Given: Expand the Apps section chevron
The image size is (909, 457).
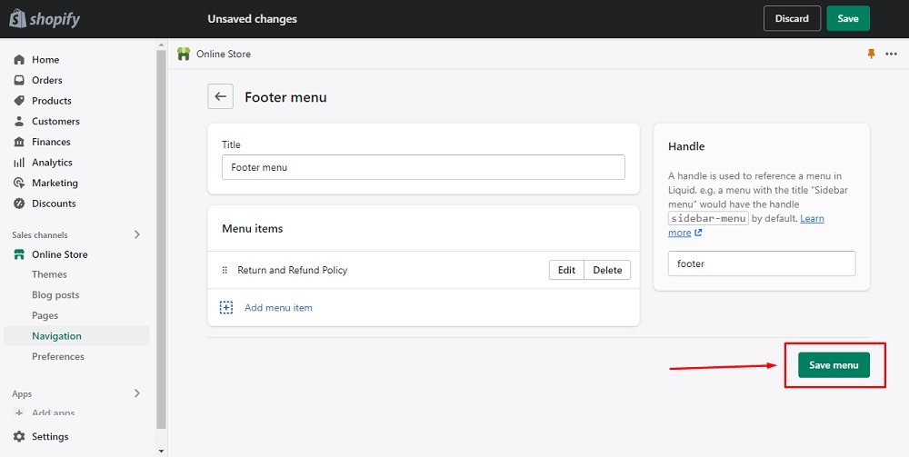Looking at the screenshot, I should coord(137,393).
